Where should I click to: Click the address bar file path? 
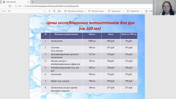(51, 6)
